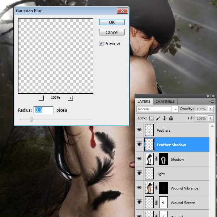217x217 pixels.
Task: Click the Opacity value field
Action: click(201, 109)
